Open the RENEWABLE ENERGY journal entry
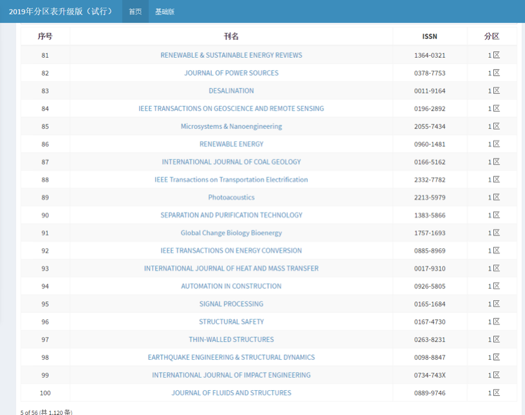Screen dimensions: 525x415 [231, 144]
